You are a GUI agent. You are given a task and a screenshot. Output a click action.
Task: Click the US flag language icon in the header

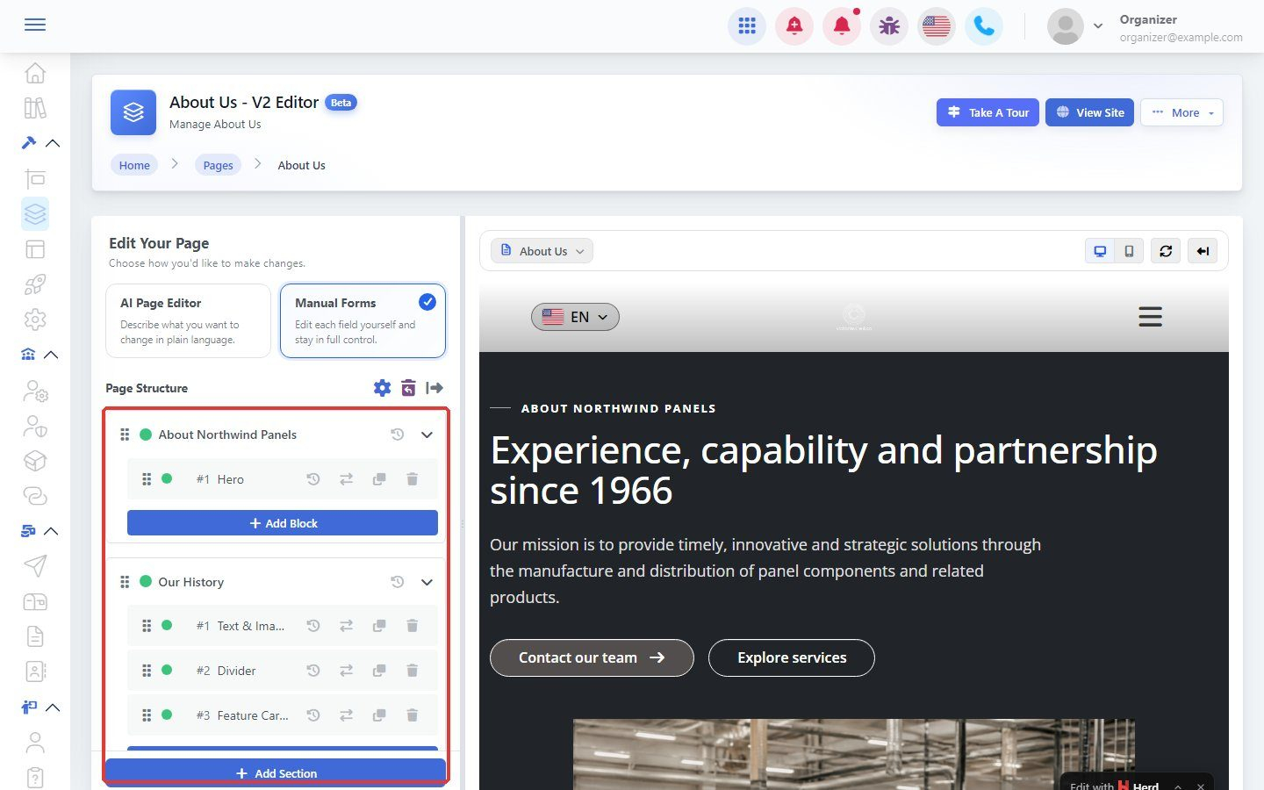point(937,26)
